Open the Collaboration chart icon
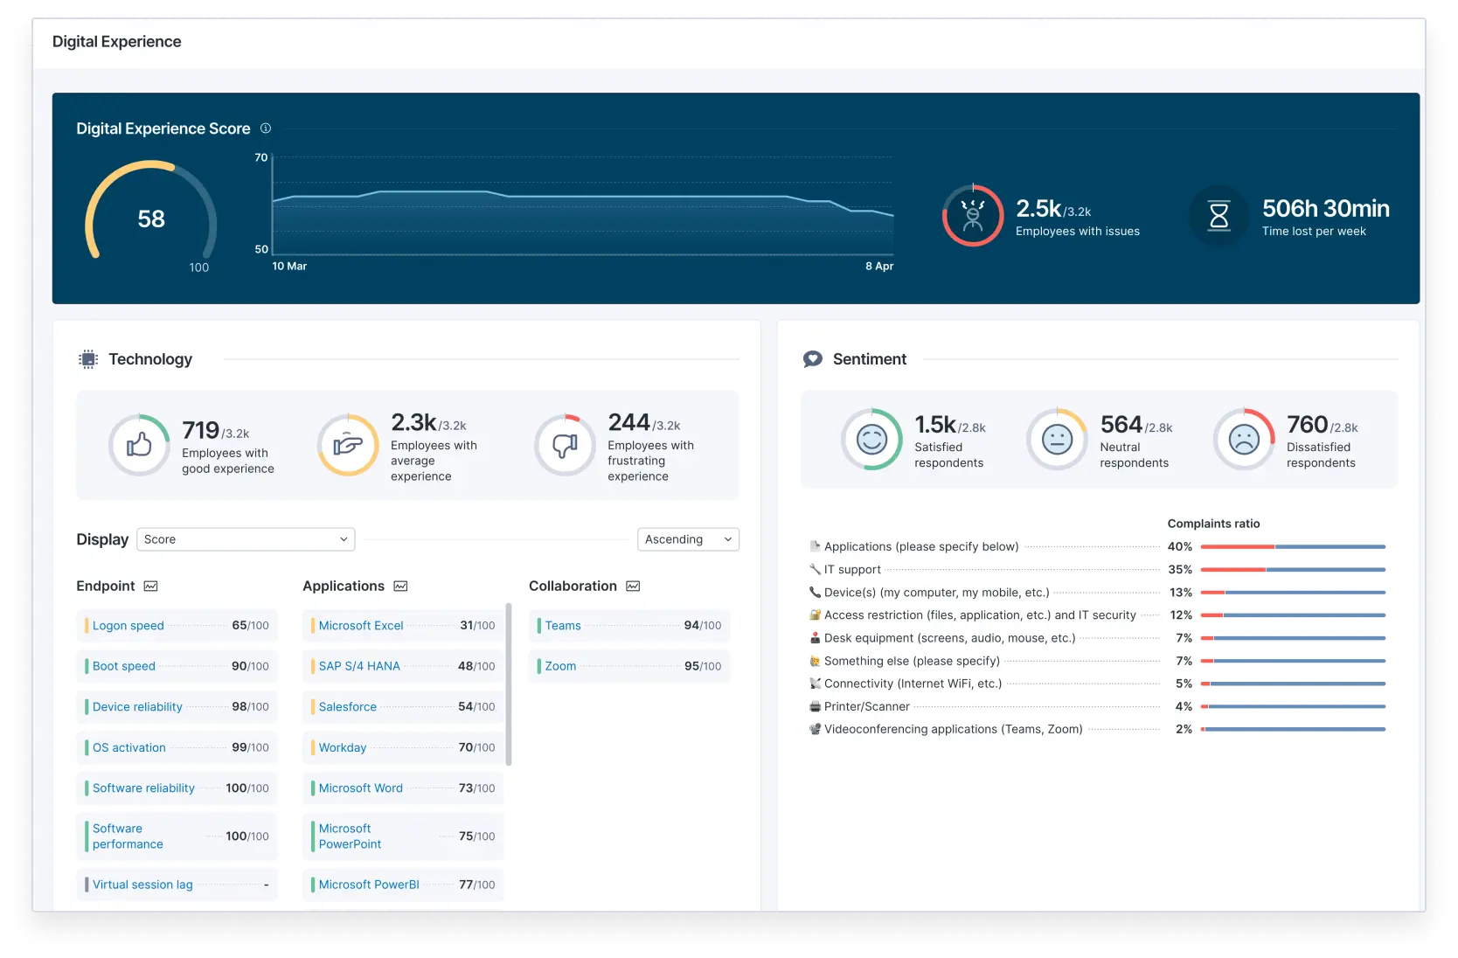This screenshot has height=958, width=1458. [633, 587]
